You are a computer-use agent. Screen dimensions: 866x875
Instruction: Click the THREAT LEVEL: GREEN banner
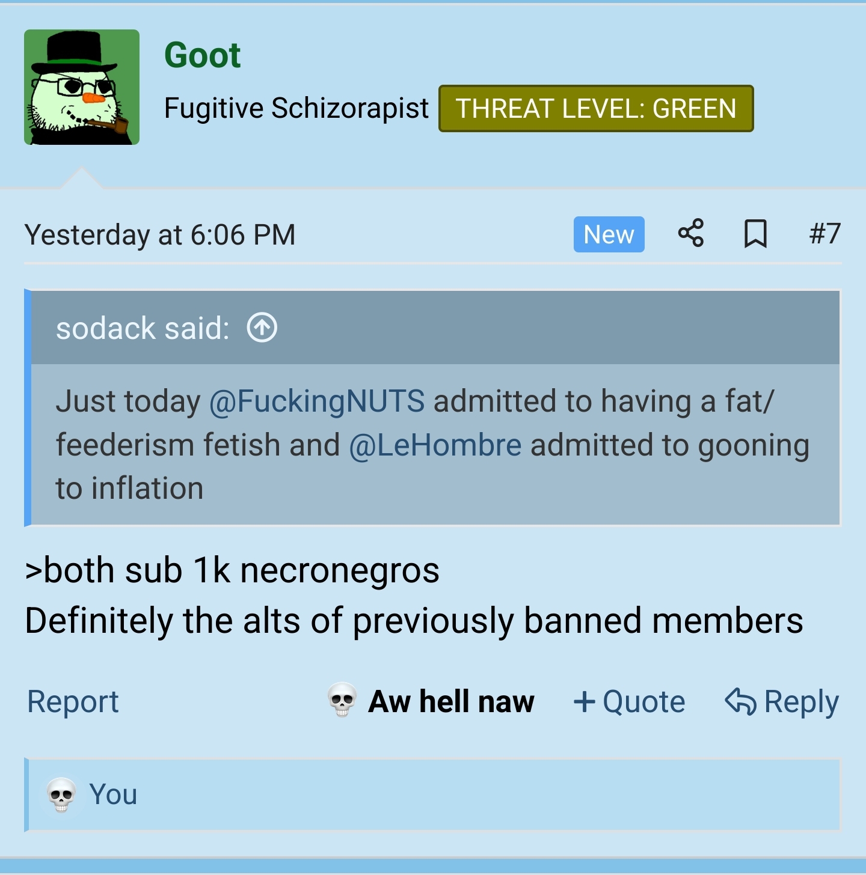[x=596, y=109]
